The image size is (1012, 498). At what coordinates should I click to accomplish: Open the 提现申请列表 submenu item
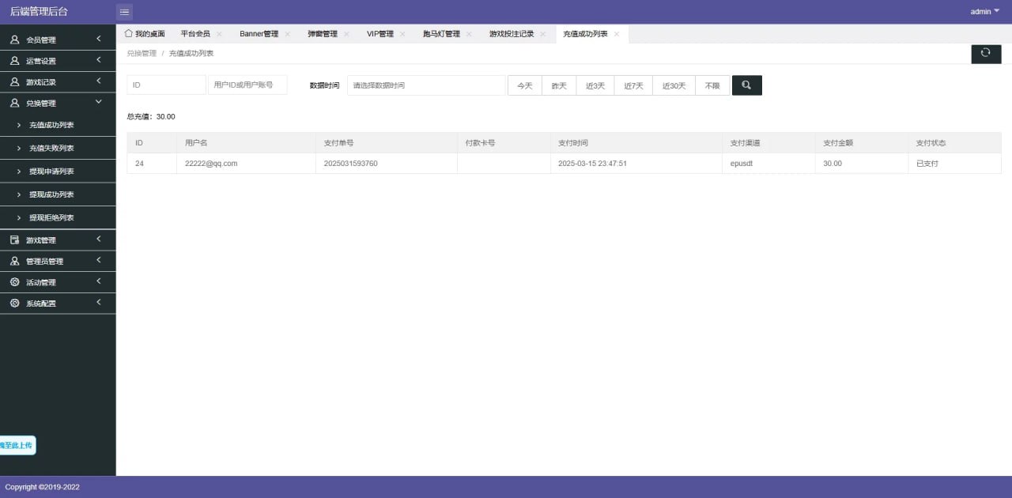51,171
